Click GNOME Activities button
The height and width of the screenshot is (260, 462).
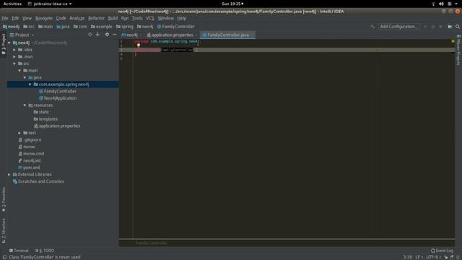coord(12,4)
